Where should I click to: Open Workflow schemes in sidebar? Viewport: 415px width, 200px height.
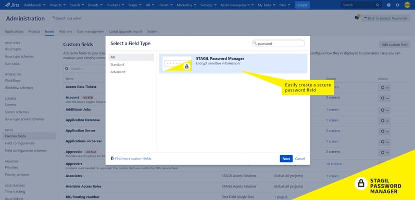[x=19, y=88]
